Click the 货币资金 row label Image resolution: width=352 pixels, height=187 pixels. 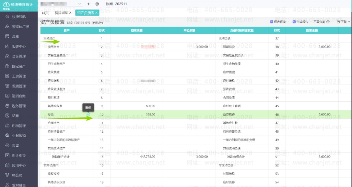pyautogui.click(x=53, y=47)
